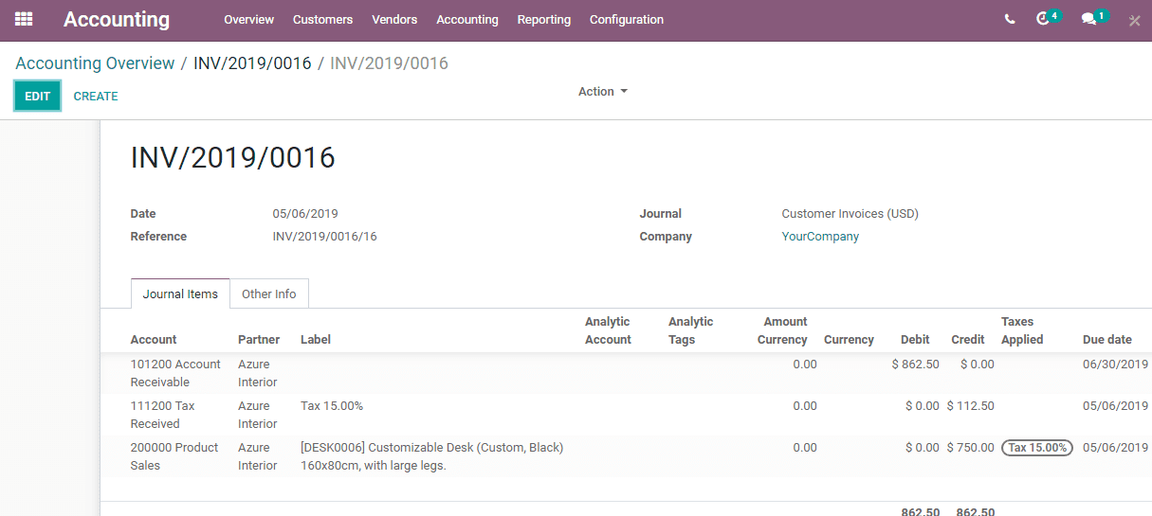Image resolution: width=1152 pixels, height=516 pixels.
Task: Sort by the Debit column header
Action: point(915,340)
